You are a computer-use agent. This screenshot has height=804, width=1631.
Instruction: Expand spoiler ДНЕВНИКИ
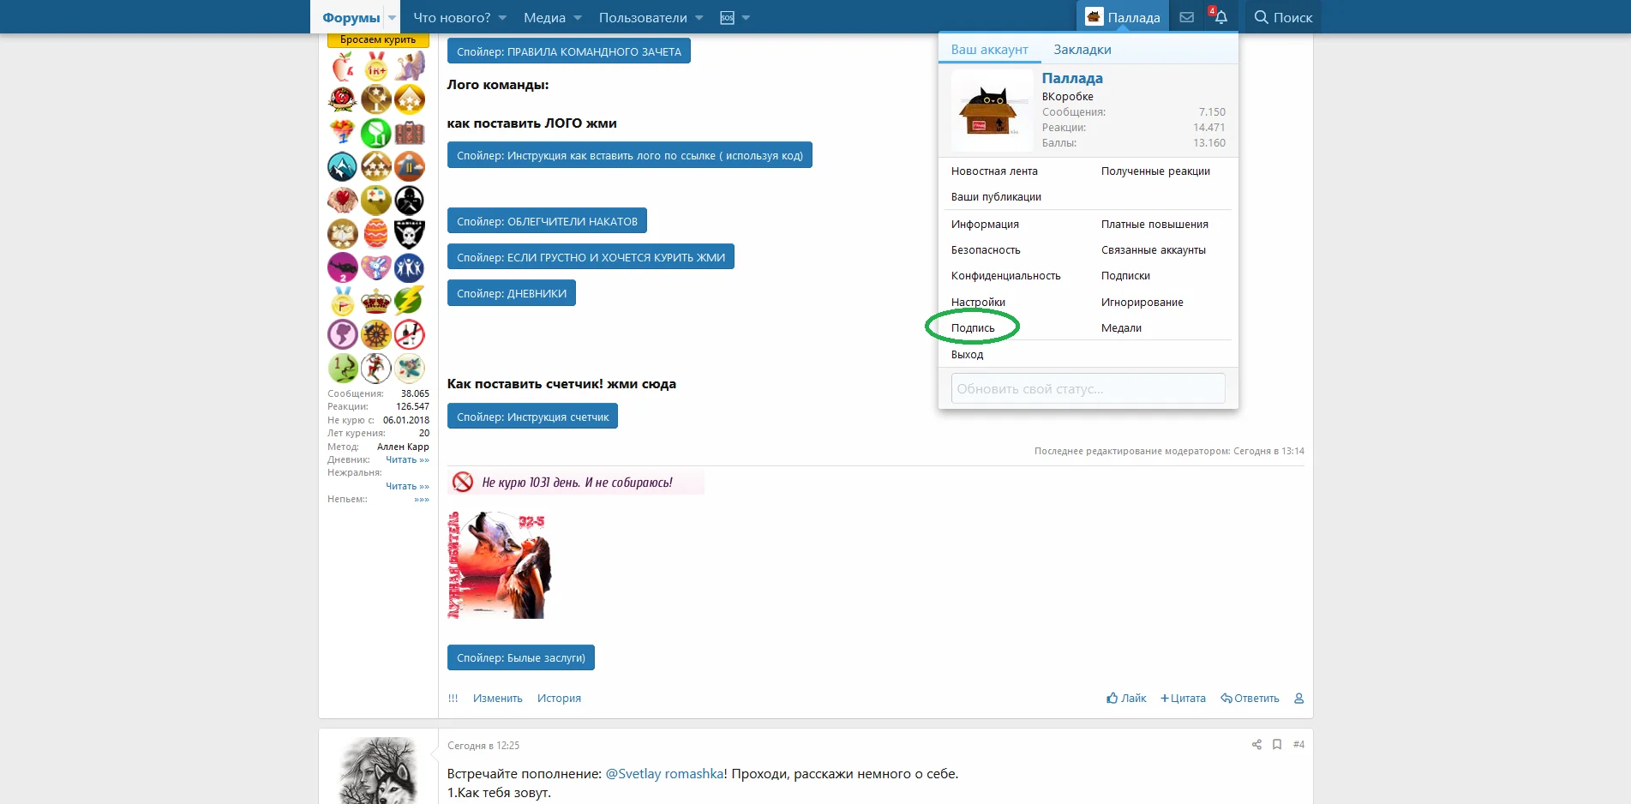[512, 293]
